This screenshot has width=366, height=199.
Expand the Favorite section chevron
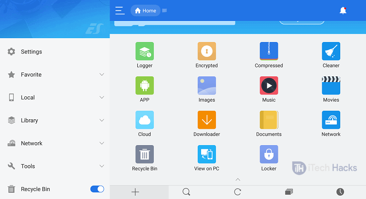click(102, 74)
